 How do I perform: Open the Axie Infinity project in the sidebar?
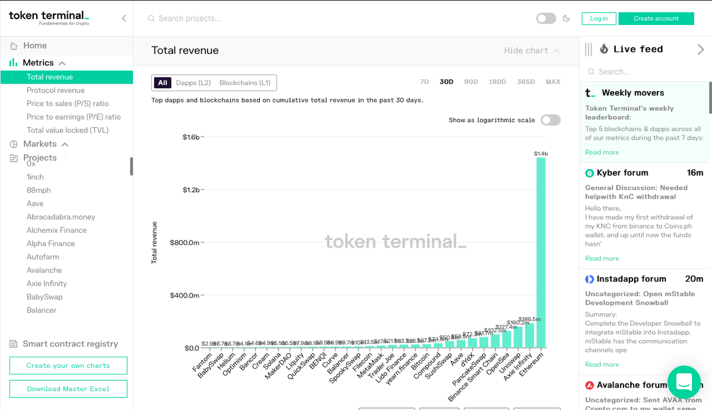tap(47, 284)
